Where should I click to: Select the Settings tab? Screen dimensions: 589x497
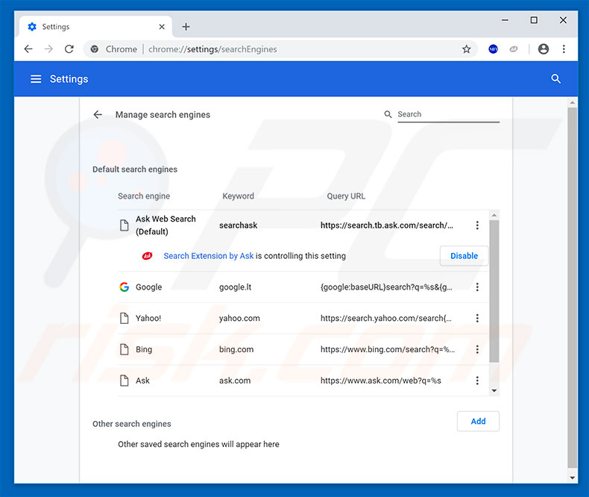coord(96,27)
